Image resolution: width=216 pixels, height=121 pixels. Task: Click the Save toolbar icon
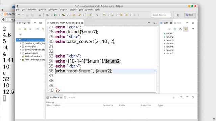(x=27, y=15)
